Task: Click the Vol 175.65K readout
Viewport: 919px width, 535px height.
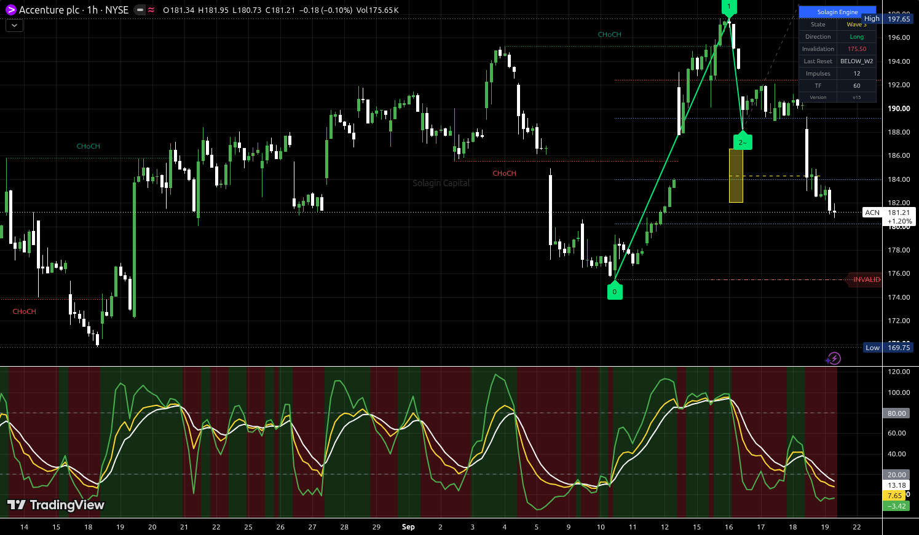Action: [x=377, y=10]
